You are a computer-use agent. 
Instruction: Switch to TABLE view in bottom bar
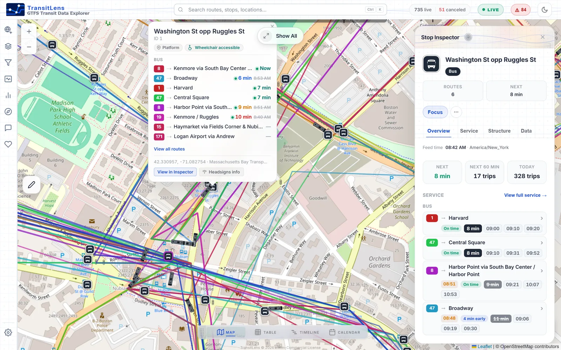[x=266, y=332]
